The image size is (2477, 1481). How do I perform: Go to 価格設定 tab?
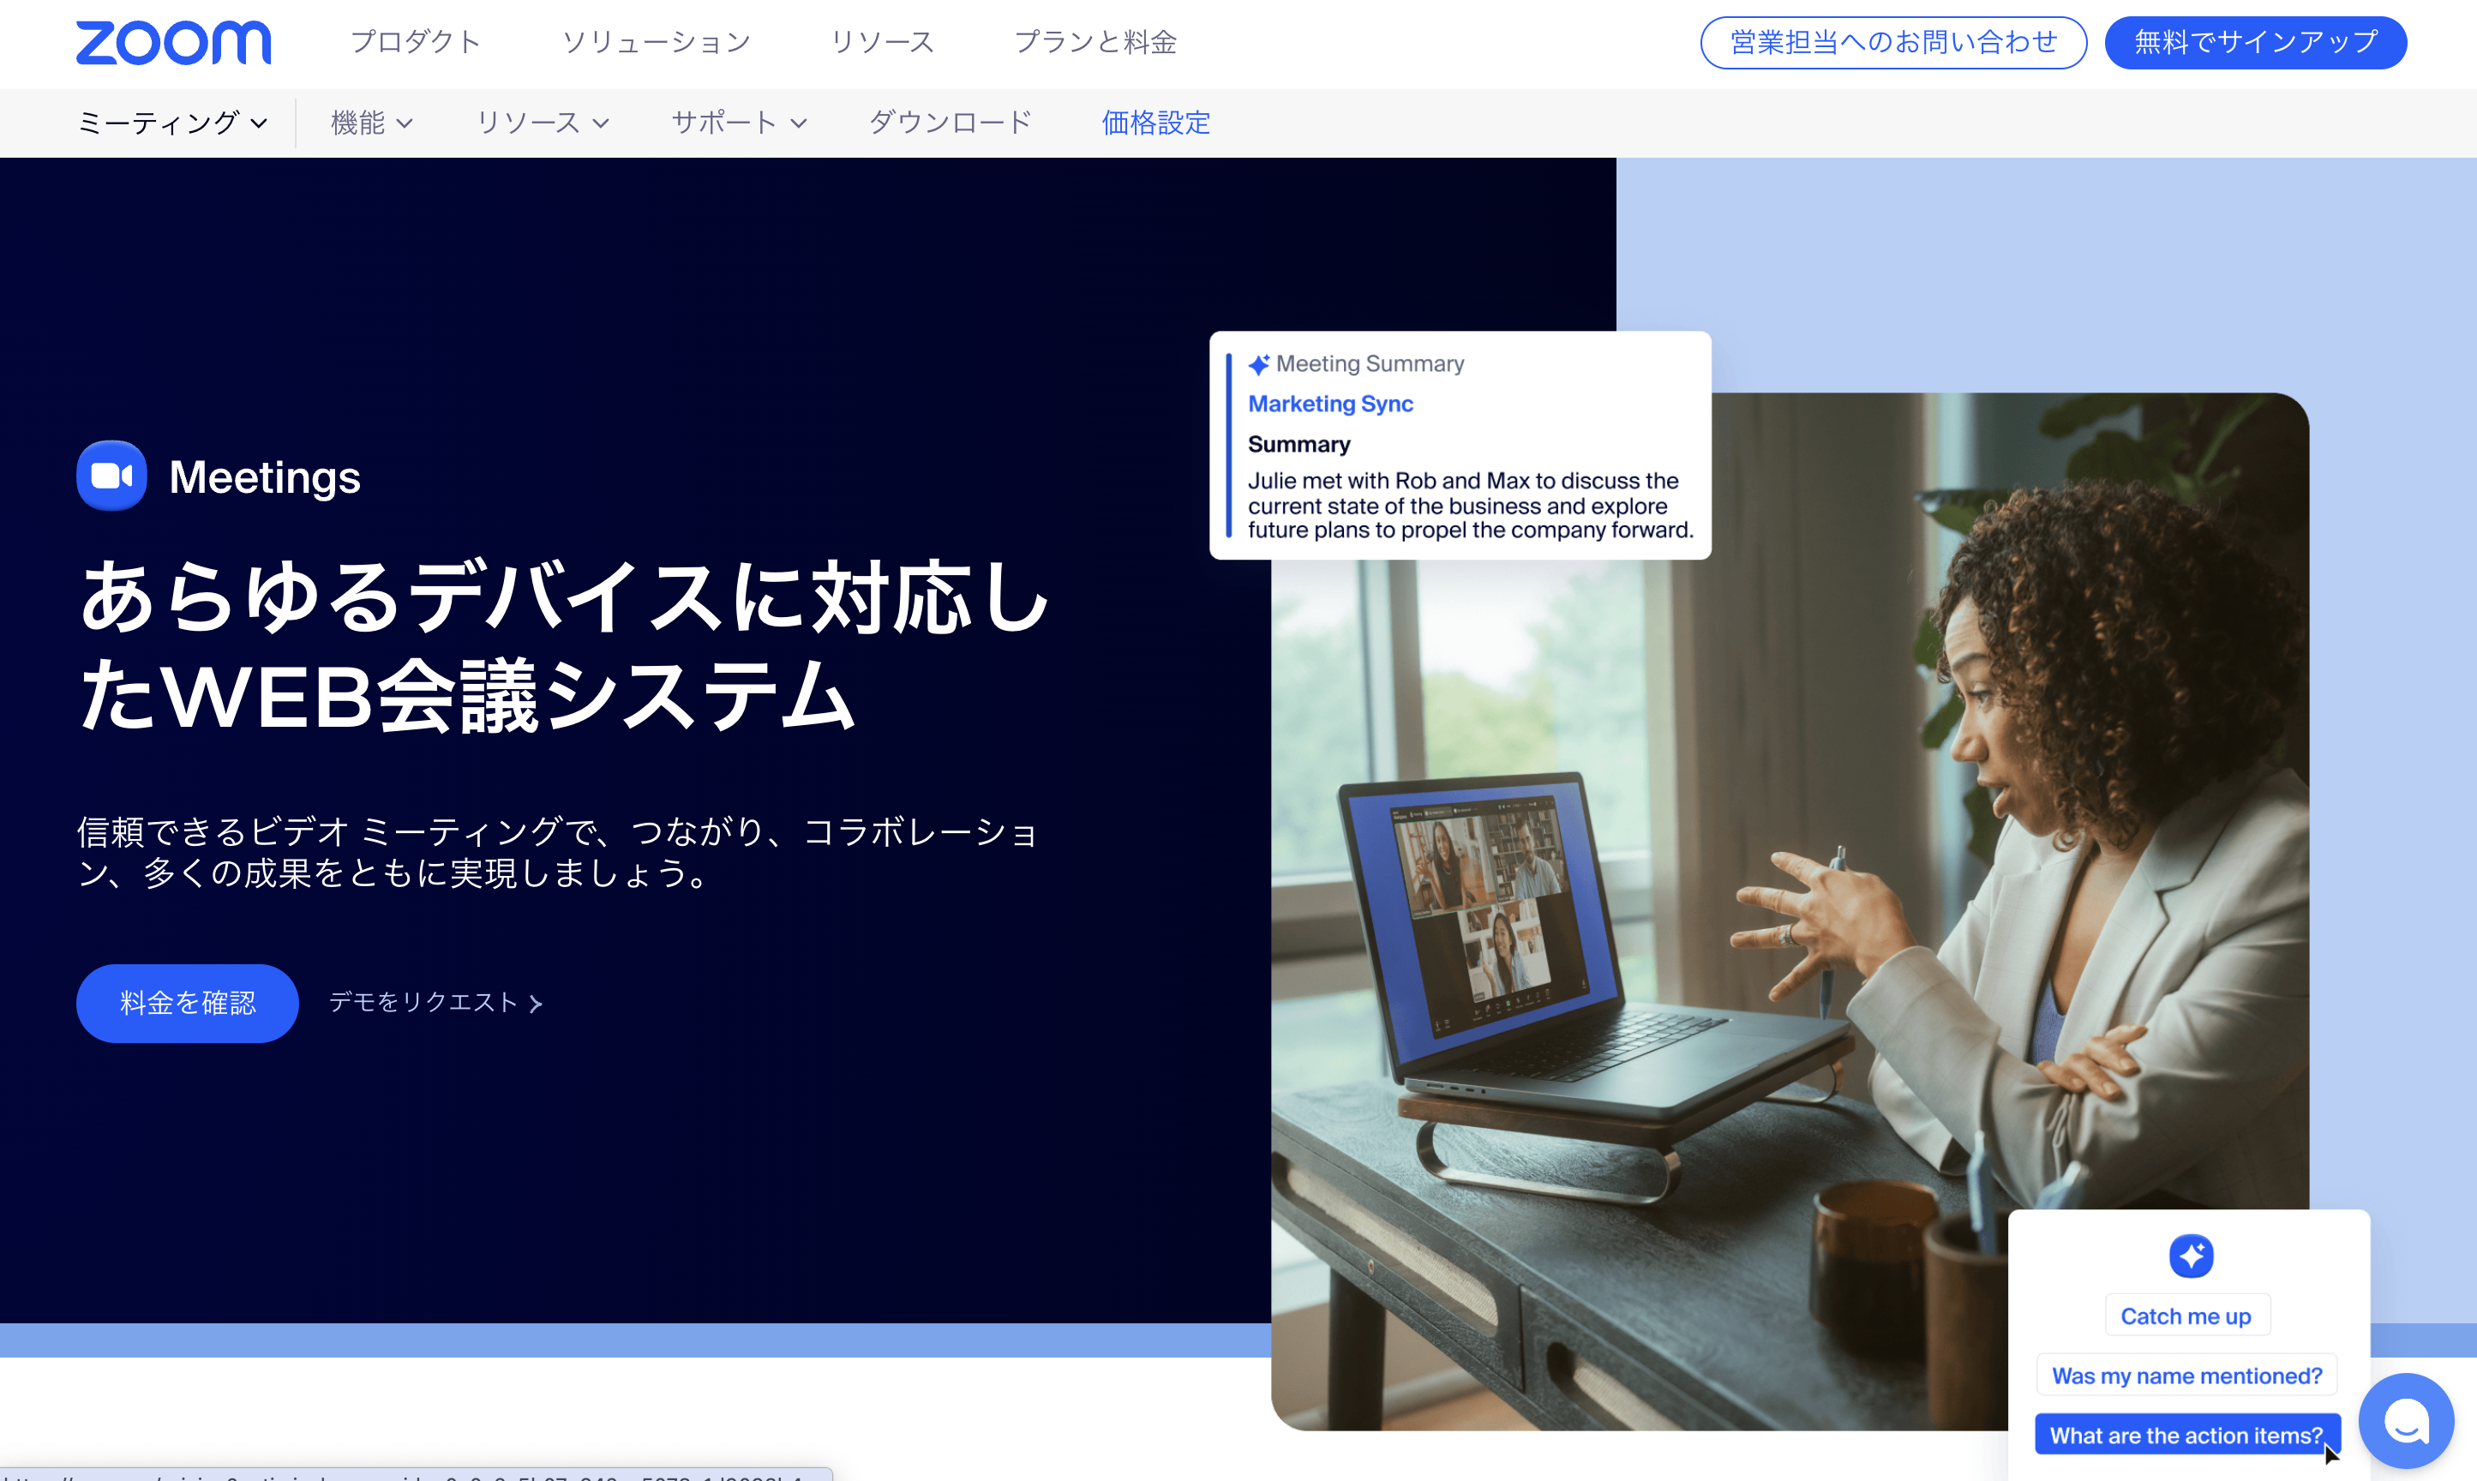click(x=1155, y=122)
